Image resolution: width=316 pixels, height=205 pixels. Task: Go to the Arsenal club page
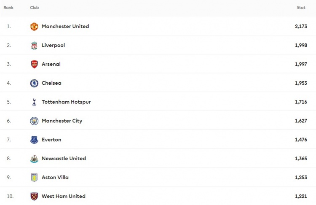click(51, 64)
